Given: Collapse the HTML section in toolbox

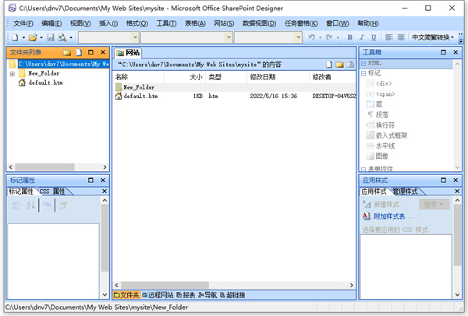Looking at the screenshot, I should coord(363,63).
